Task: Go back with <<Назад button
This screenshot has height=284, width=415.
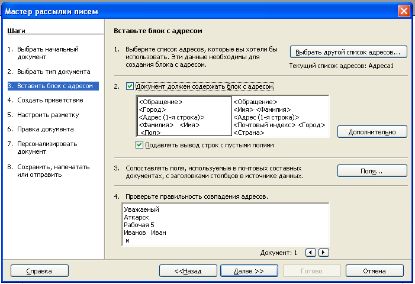Action: [x=188, y=271]
